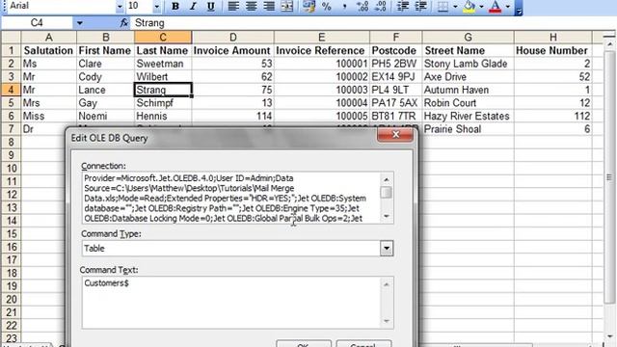Image resolution: width=617 pixels, height=347 pixels.
Task: Select cell 'EX14 9PJ'
Action: (x=396, y=77)
